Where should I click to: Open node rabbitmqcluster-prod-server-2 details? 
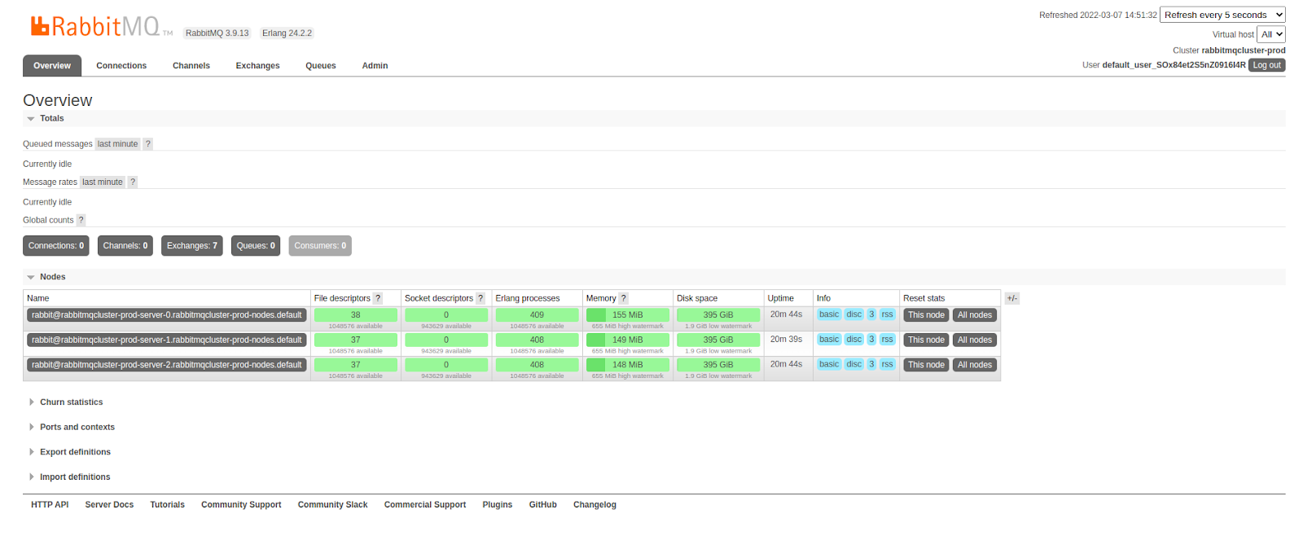(167, 365)
